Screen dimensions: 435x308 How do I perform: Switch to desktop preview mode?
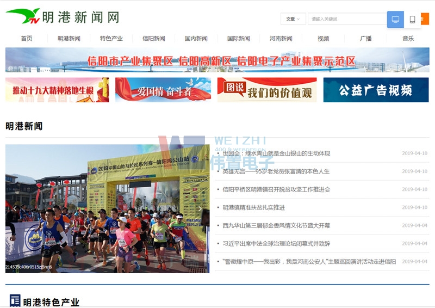[x=395, y=20]
